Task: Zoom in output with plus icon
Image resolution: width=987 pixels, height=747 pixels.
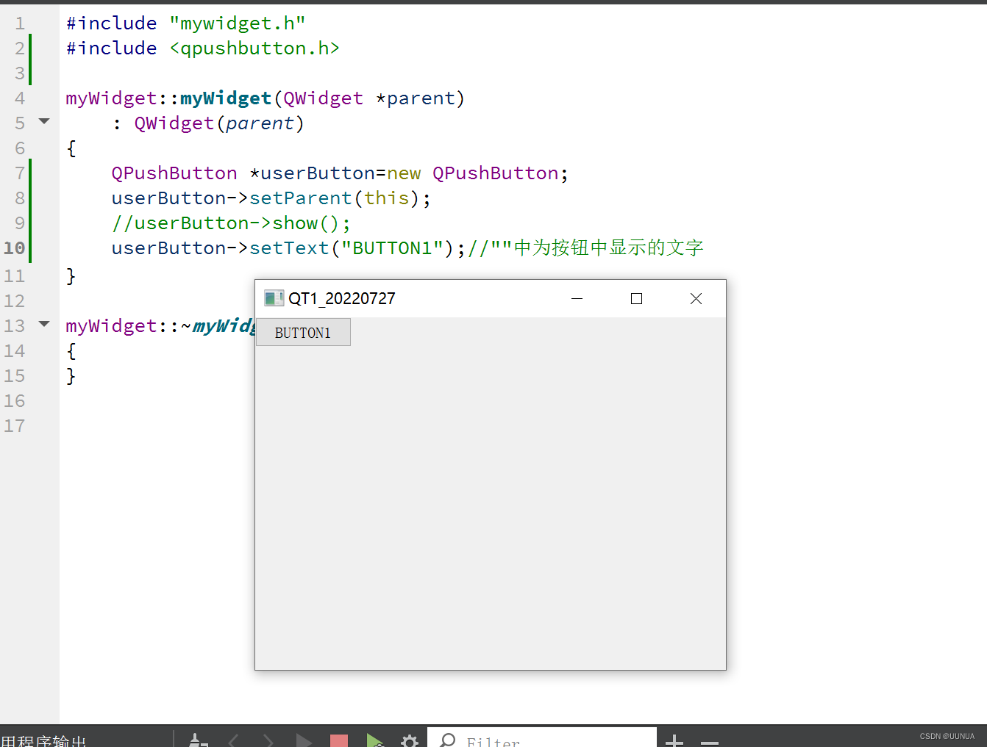Action: click(674, 741)
